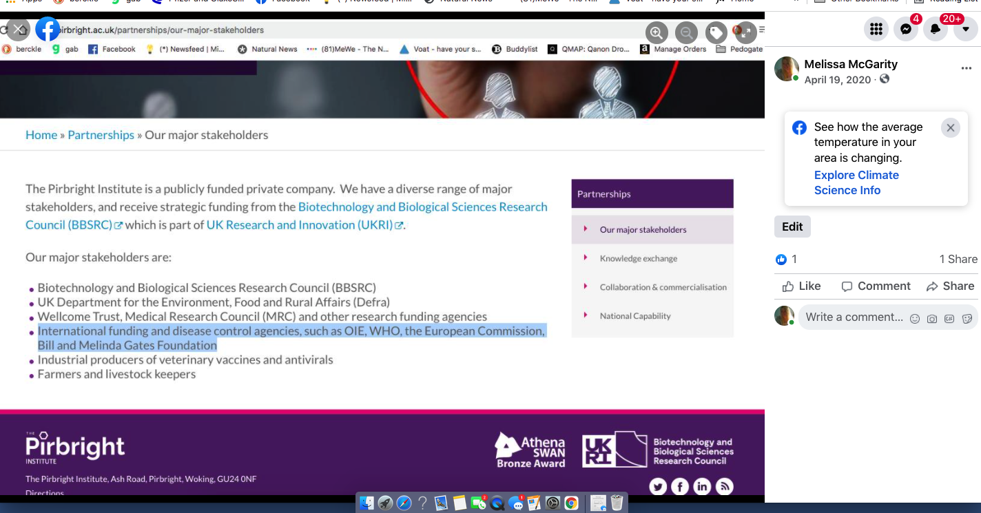Click the Partnerships sidebar header
The width and height of the screenshot is (981, 513).
[x=652, y=193]
